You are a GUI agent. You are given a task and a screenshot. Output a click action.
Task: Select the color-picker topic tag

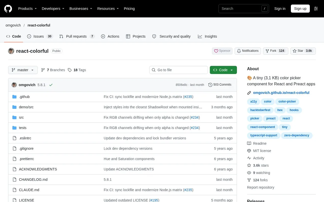[287, 102]
